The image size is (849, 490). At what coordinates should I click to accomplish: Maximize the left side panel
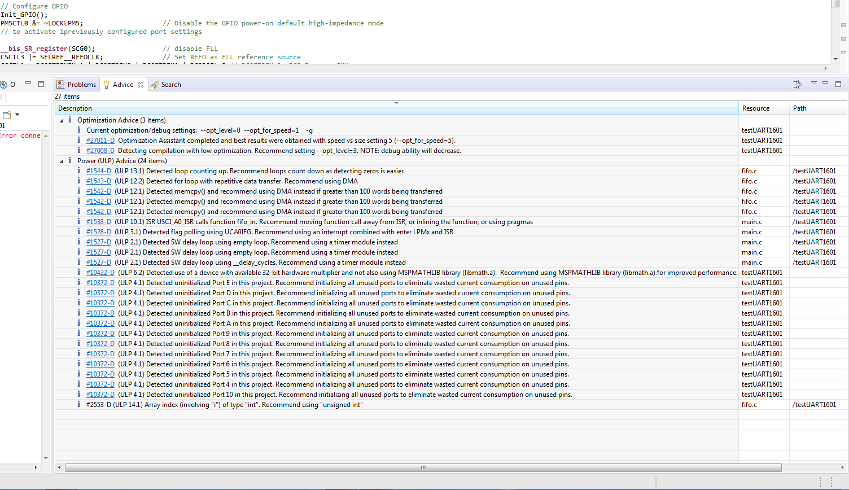(41, 84)
